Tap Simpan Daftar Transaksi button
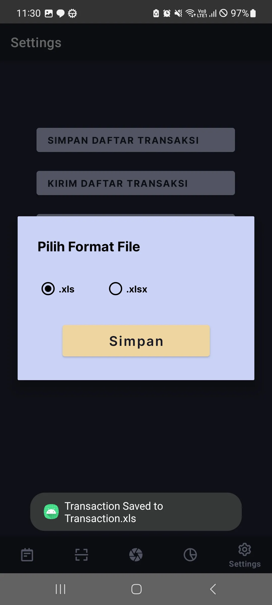 coord(135,140)
